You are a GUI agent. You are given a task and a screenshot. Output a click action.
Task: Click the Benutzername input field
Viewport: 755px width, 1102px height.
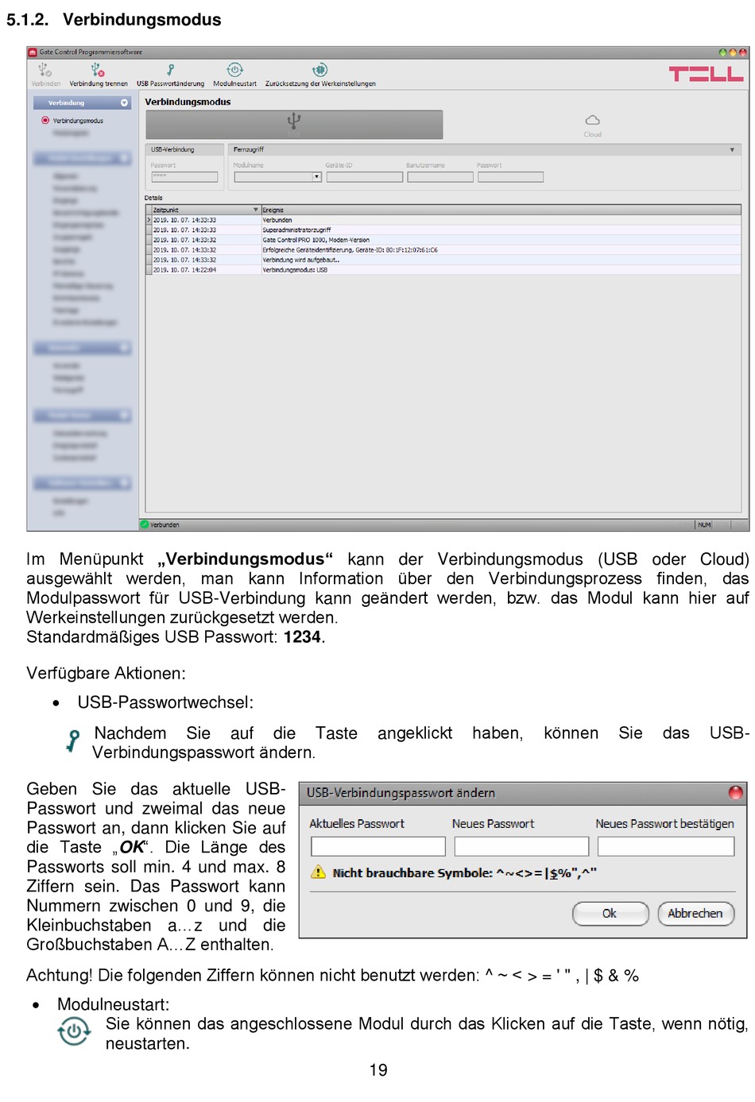point(440,177)
